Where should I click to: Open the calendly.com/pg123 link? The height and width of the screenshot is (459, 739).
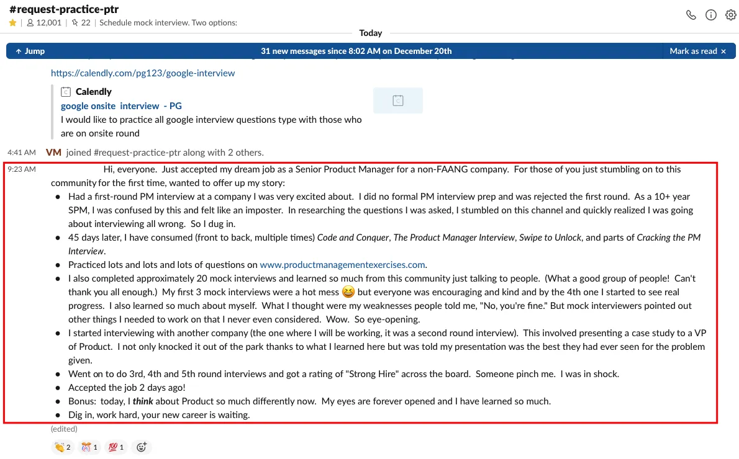(x=143, y=73)
